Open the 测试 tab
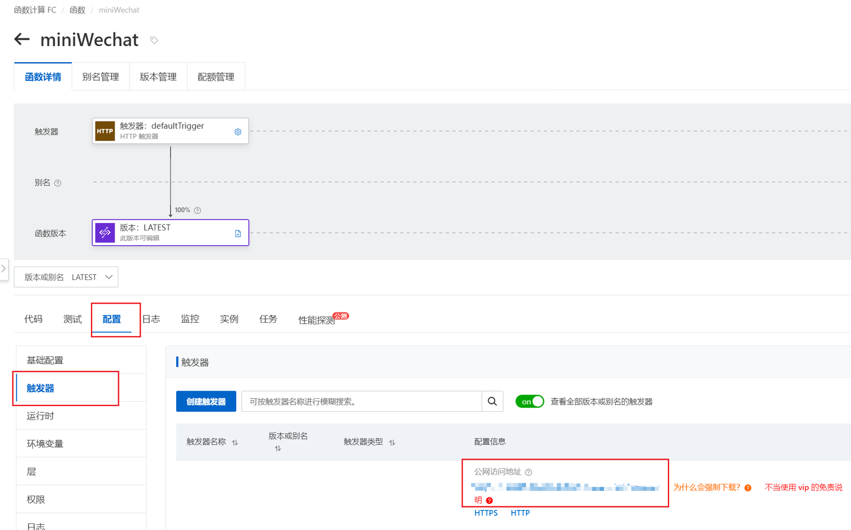851x530 pixels. point(73,319)
